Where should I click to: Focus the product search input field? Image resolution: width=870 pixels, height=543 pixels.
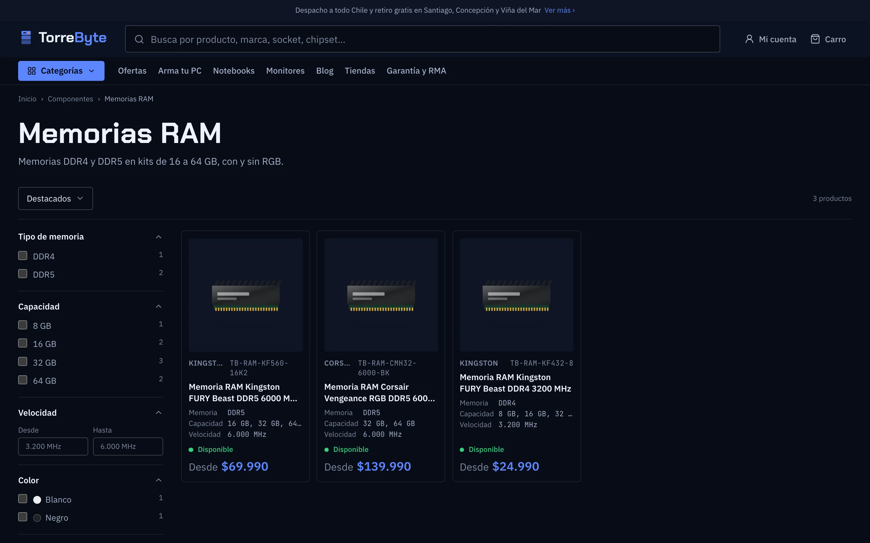pyautogui.click(x=422, y=39)
